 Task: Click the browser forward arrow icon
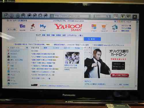point(12,16)
